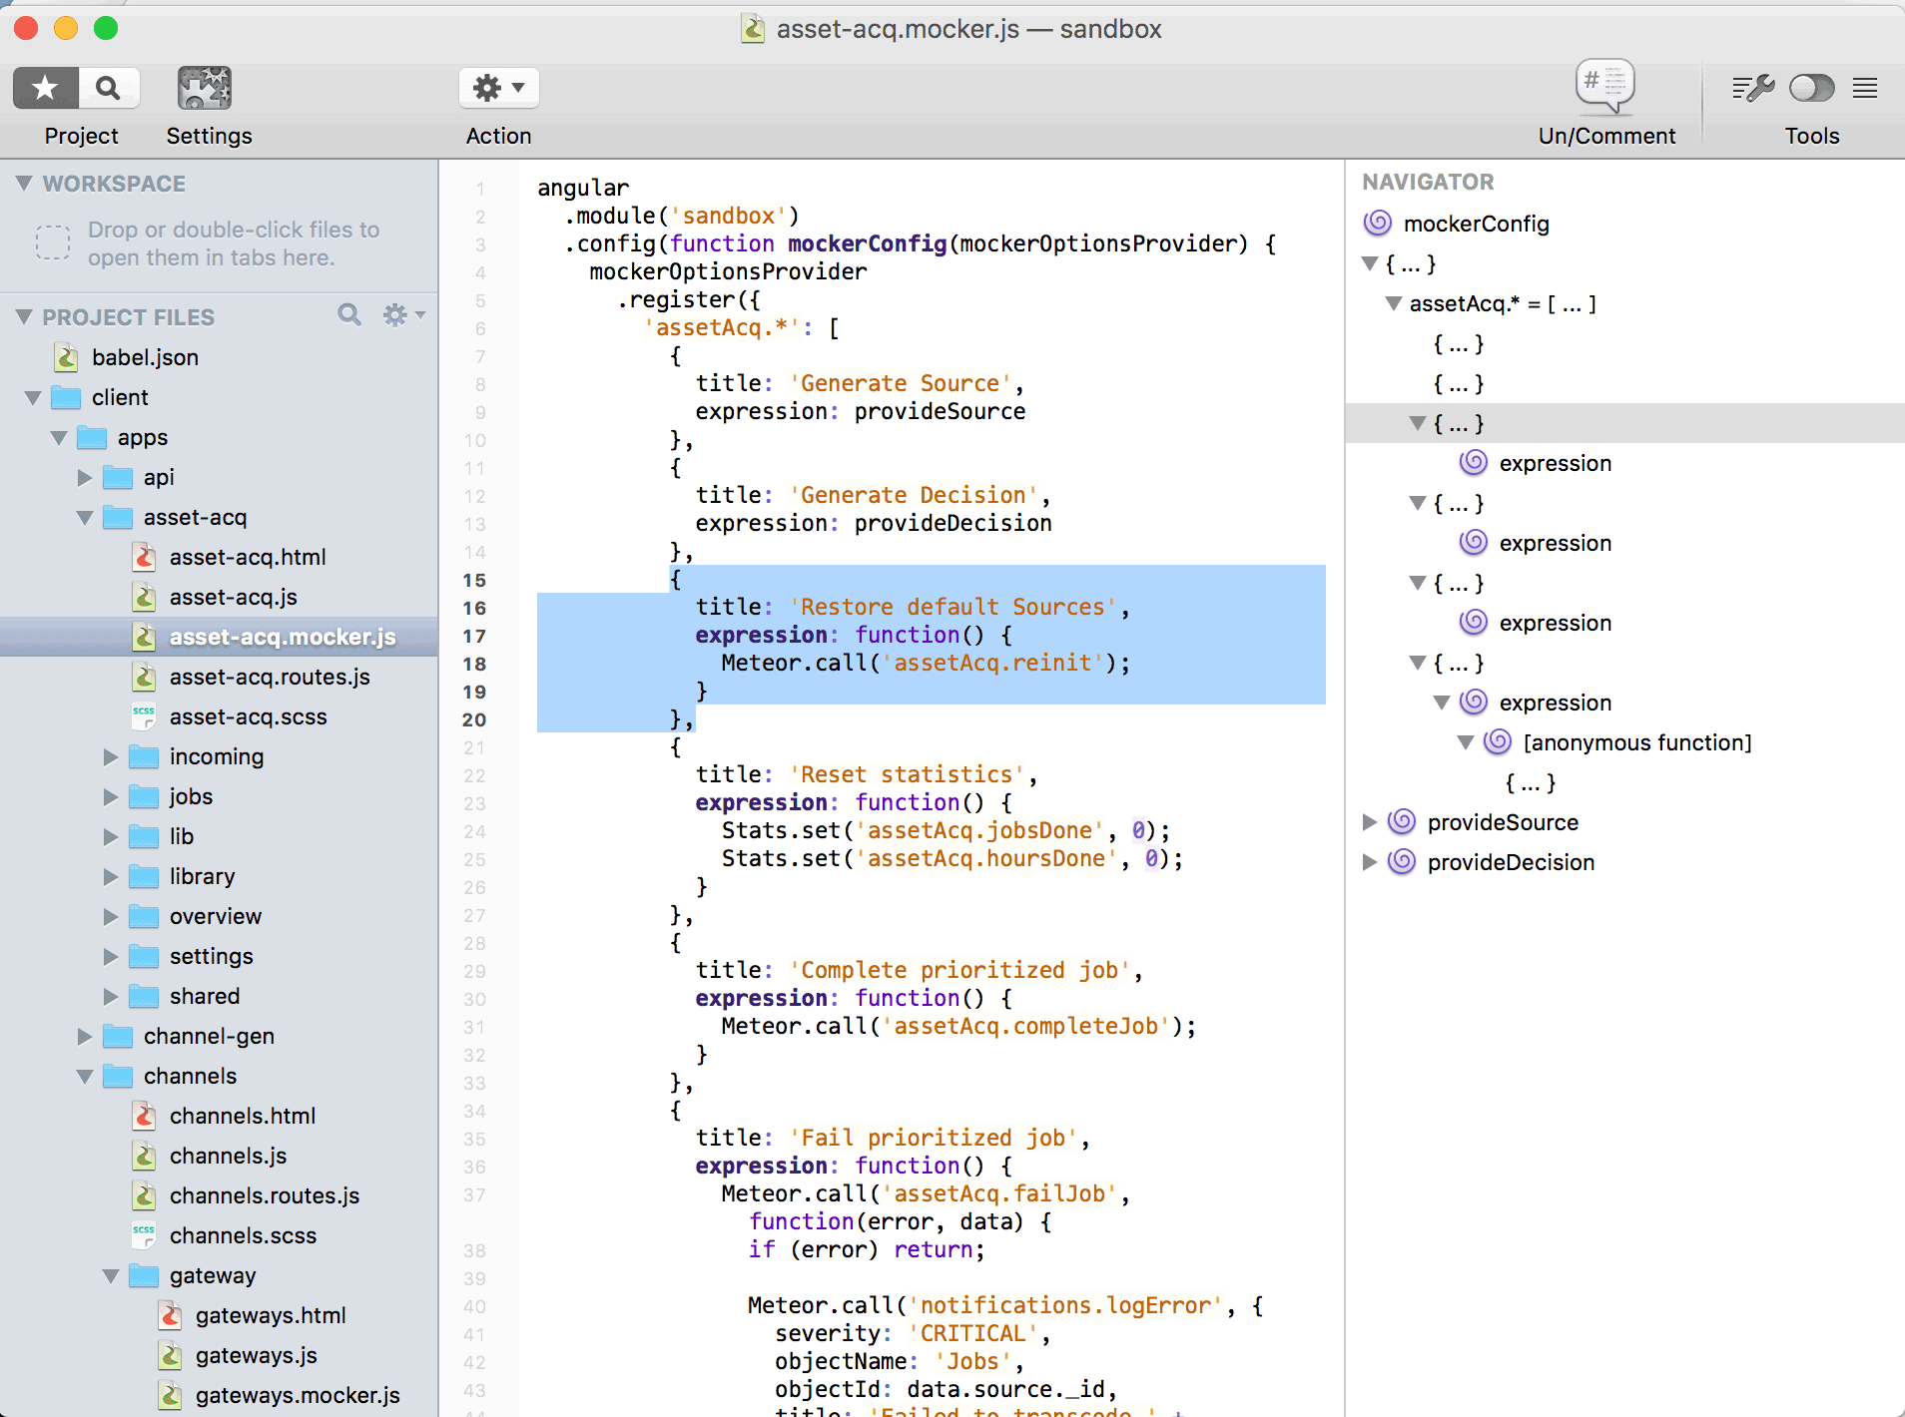Viewport: 1905px width, 1417px height.
Task: Select the settings folder in tree
Action: tap(212, 956)
